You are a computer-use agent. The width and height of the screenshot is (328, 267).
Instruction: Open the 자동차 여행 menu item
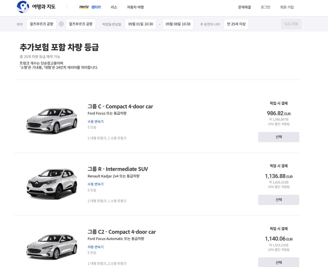[x=135, y=7]
